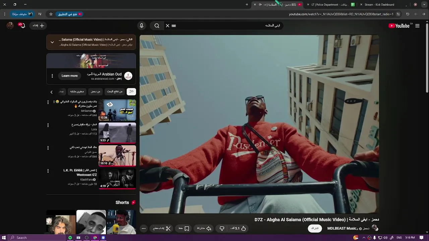Open options menu for 10:10 video
This screenshot has height=241, width=429.
click(x=48, y=148)
